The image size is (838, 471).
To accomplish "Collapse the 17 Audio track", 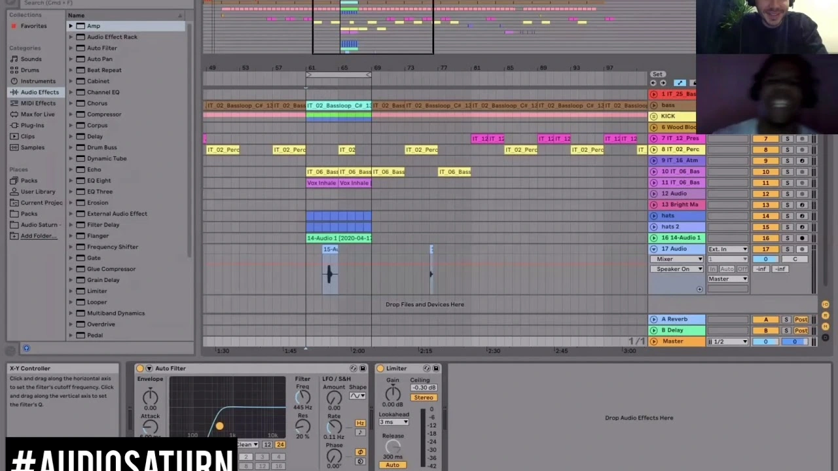I will click(x=653, y=249).
